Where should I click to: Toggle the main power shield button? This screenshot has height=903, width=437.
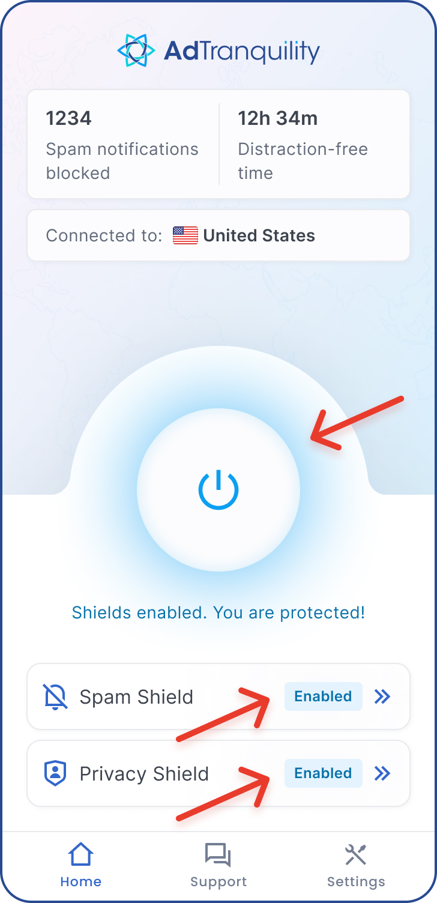click(218, 490)
